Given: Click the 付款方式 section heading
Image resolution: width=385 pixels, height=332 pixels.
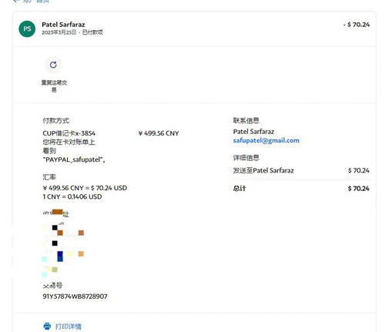Looking at the screenshot, I should [55, 120].
